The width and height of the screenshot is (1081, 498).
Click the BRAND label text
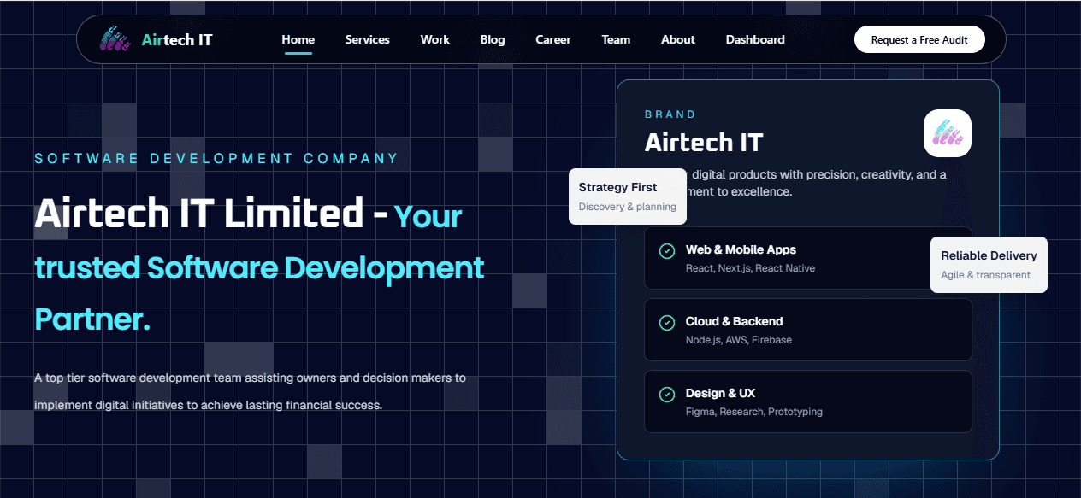(x=670, y=114)
